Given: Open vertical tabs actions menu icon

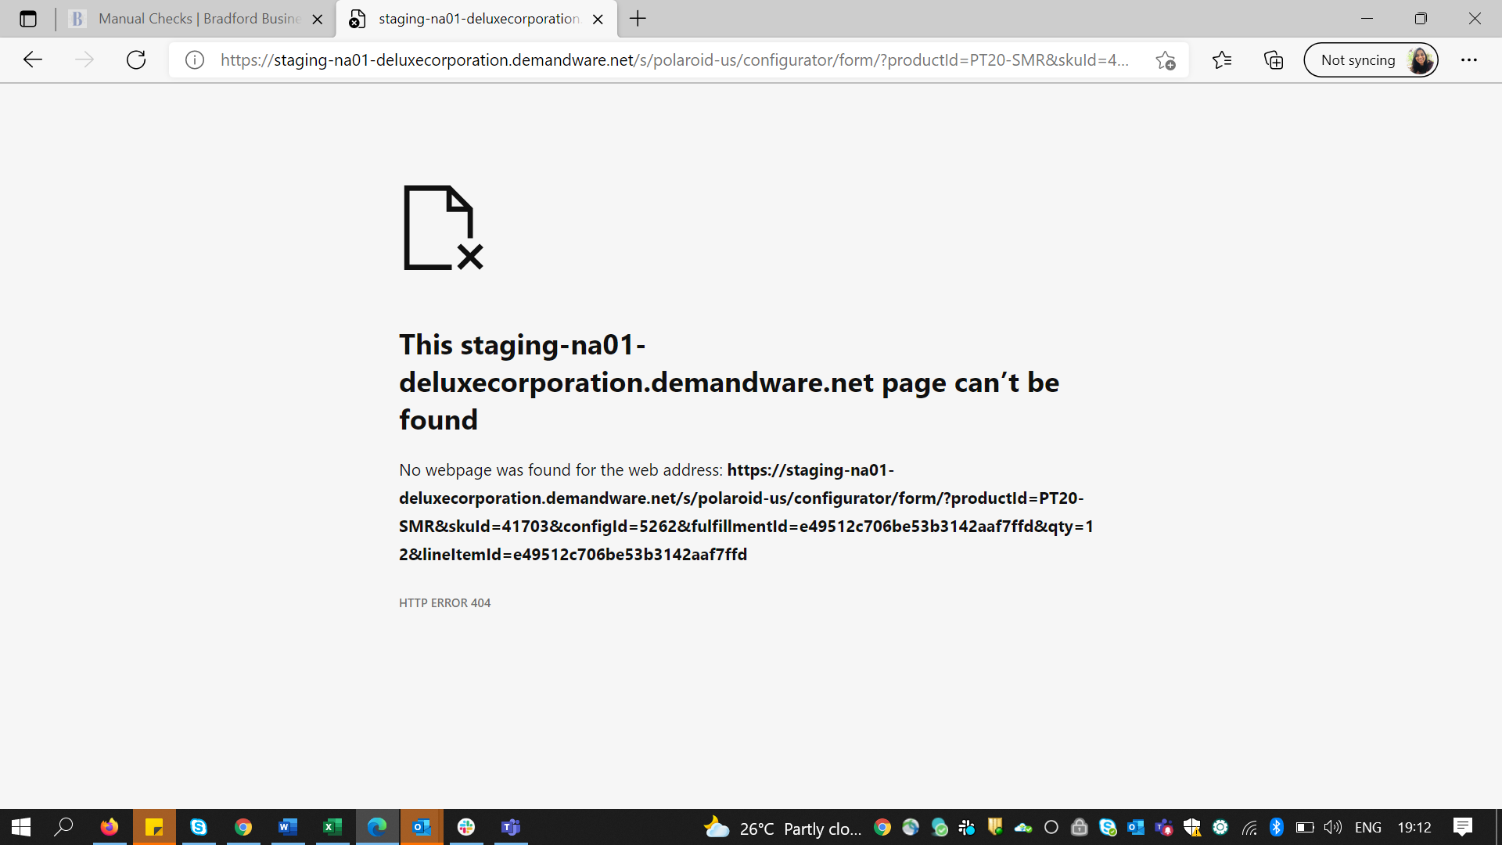Looking at the screenshot, I should point(28,19).
